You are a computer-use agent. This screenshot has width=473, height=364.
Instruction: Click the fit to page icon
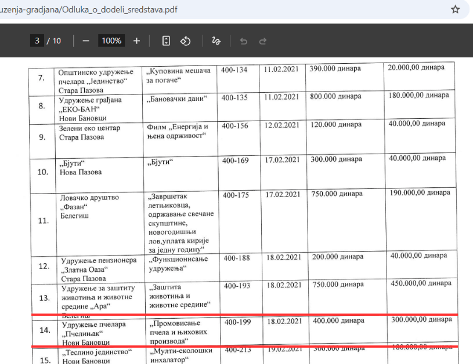point(167,41)
